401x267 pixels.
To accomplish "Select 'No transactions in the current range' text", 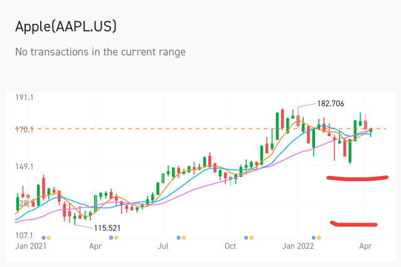I will [100, 52].
